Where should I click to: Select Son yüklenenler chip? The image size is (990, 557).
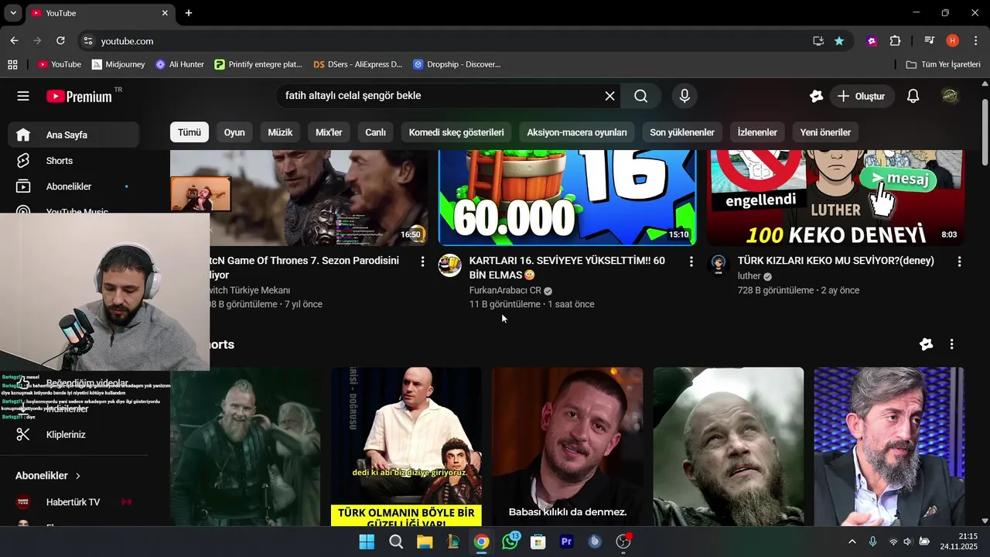pyautogui.click(x=682, y=132)
